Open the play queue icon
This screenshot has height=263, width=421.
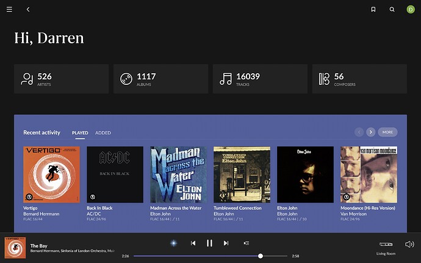246,243
